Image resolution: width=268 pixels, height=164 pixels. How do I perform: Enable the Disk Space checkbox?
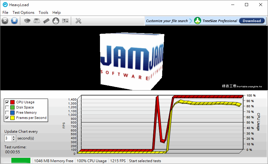7,107
